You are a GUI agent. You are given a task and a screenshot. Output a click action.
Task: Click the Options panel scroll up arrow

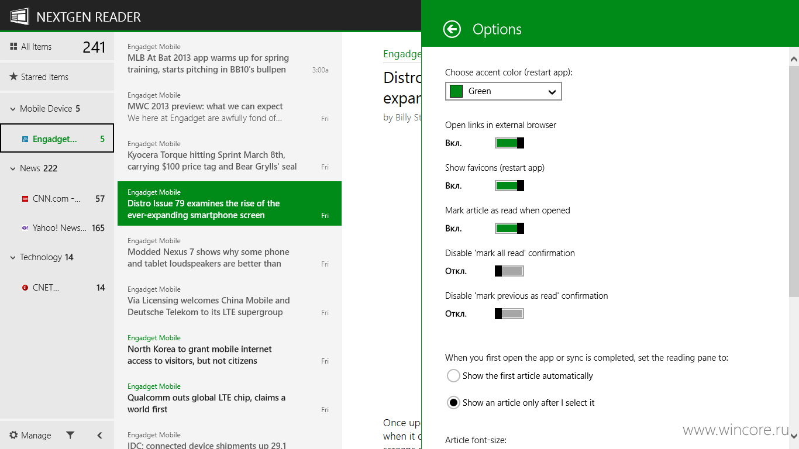(794, 59)
